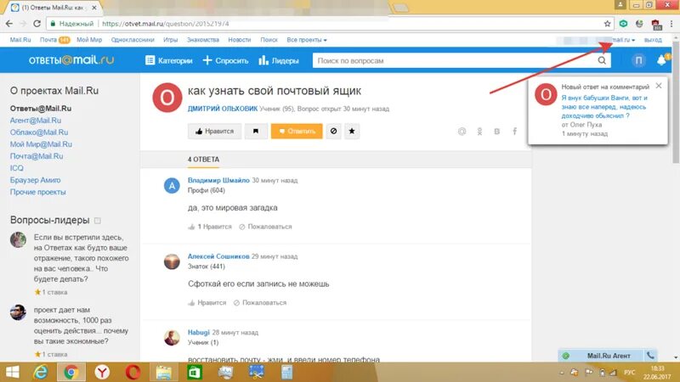Screen dimensions: 680x382
Task: Open author ДМИТРИЙ ОЛЬХОВИК profile link
Action: point(223,109)
